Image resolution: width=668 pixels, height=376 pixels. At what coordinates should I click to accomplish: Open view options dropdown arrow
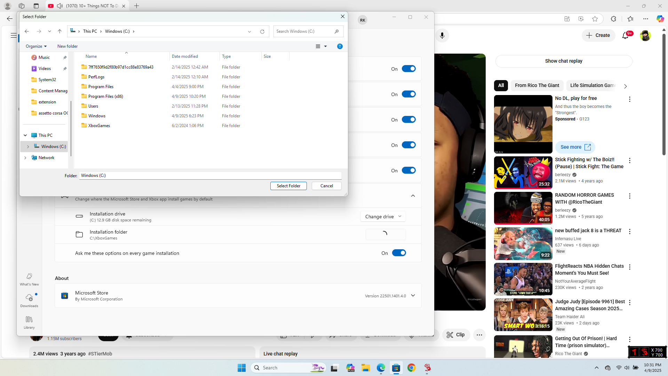coord(326,46)
